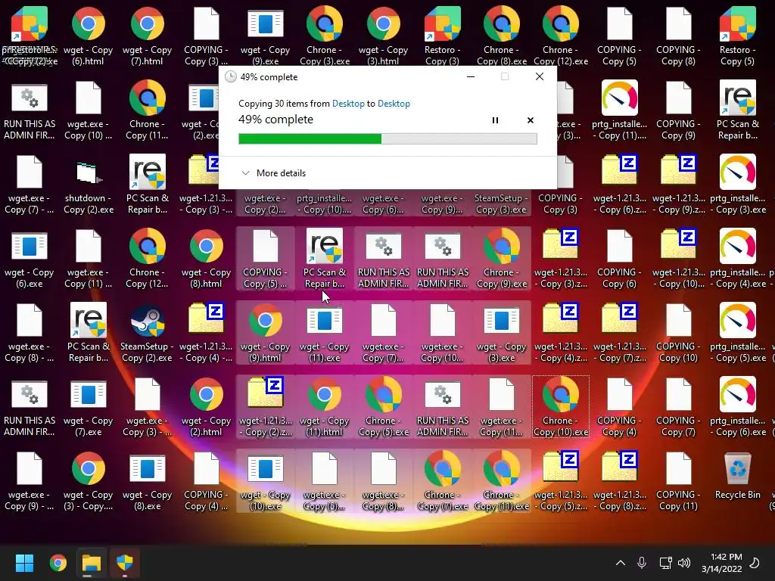Select wget - Copy (7).html icon
This screenshot has width=775, height=581.
[x=147, y=36]
